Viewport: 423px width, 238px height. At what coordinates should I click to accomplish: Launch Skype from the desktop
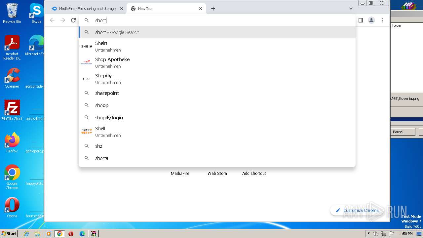pyautogui.click(x=36, y=13)
